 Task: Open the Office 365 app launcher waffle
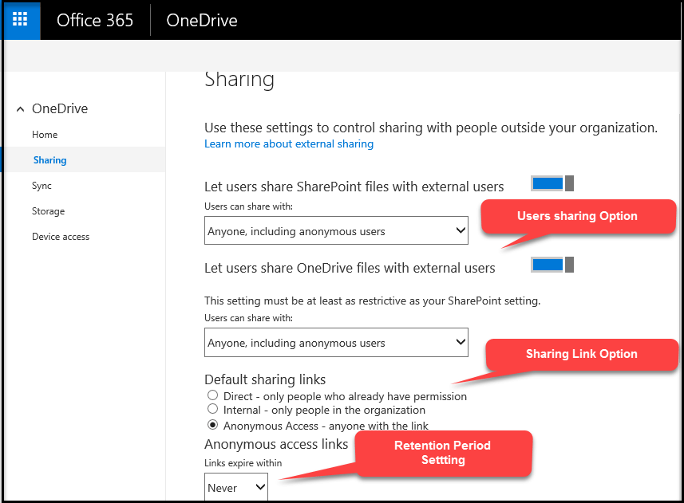(x=21, y=20)
